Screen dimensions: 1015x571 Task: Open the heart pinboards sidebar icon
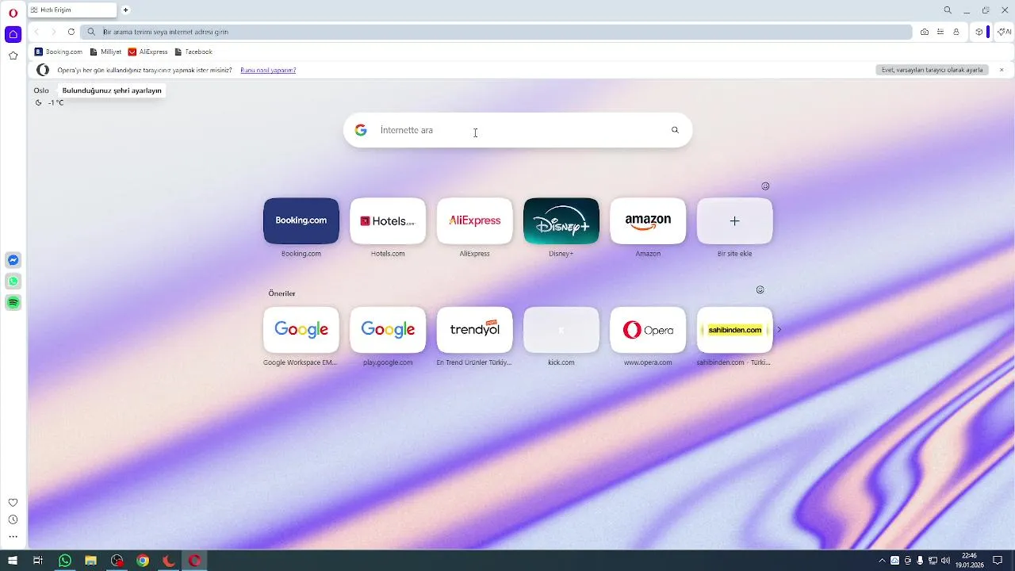[13, 503]
